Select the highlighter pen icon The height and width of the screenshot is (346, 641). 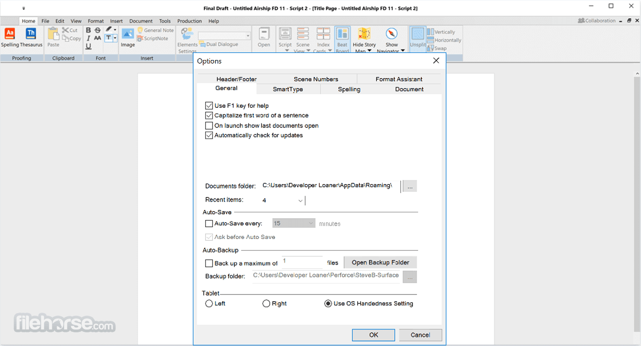[109, 30]
